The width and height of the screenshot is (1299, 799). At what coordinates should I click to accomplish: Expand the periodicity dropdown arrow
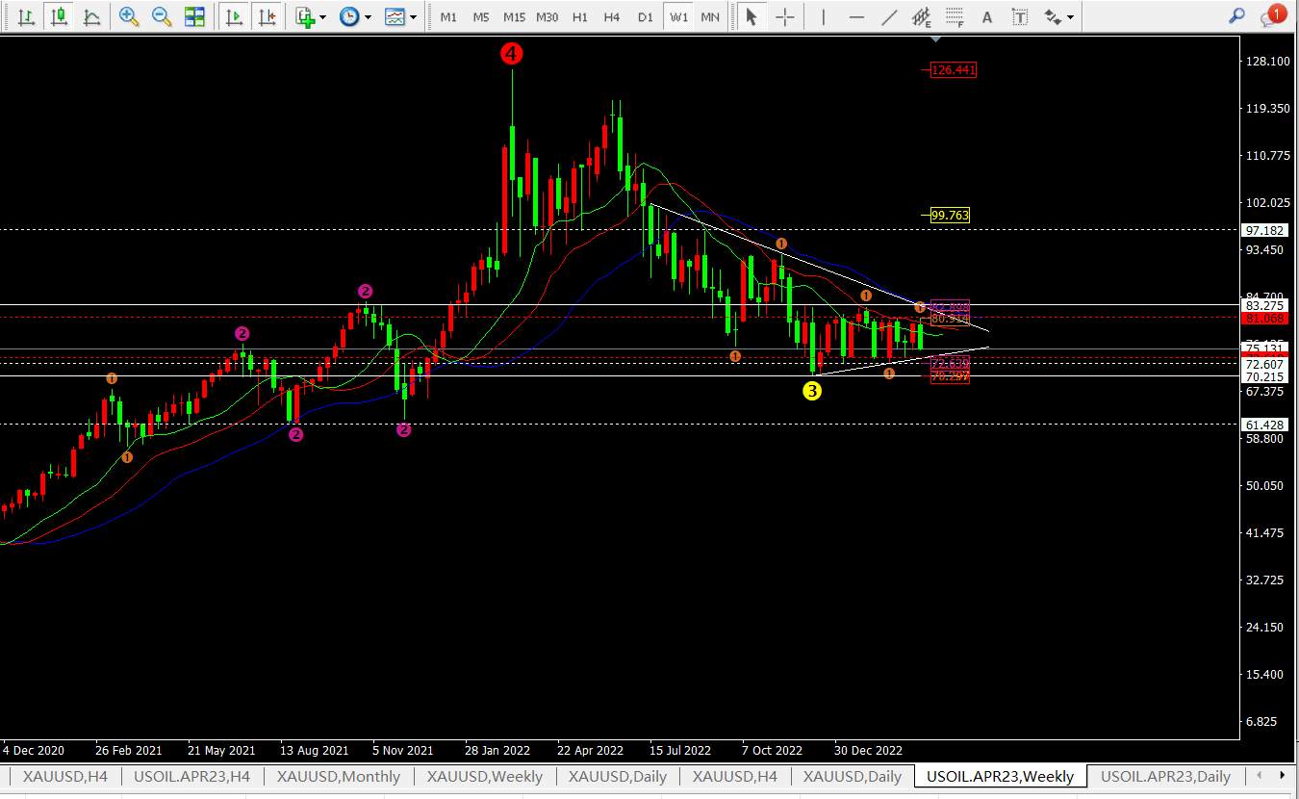tap(368, 17)
